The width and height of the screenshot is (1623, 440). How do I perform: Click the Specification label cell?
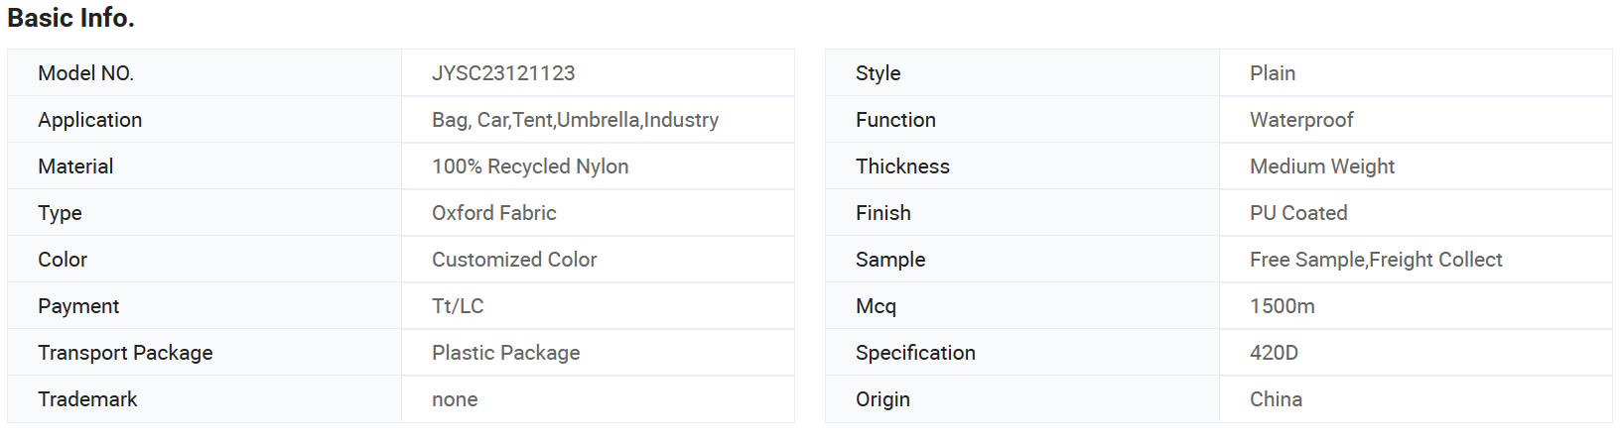pyautogui.click(x=1022, y=353)
